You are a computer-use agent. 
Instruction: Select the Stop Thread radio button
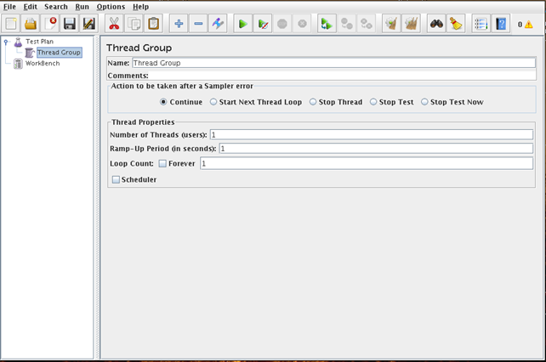(x=313, y=102)
